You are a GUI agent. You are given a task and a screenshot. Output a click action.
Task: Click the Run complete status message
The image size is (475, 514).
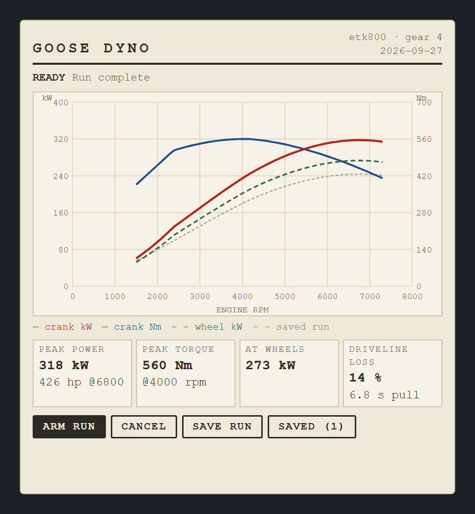coord(111,78)
